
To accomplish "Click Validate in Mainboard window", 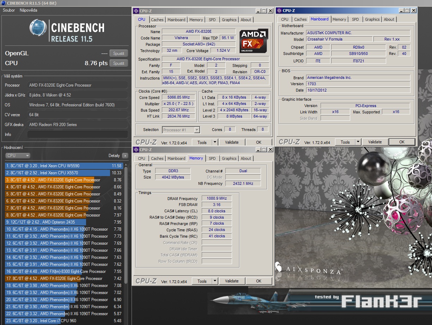I will click(375, 142).
